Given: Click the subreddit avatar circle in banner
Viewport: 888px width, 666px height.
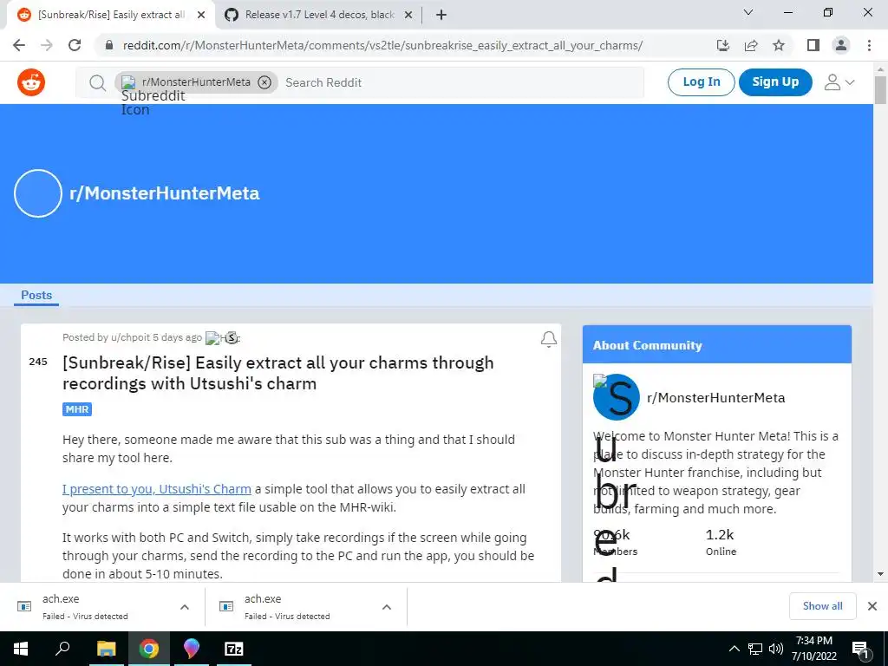Looking at the screenshot, I should [38, 193].
